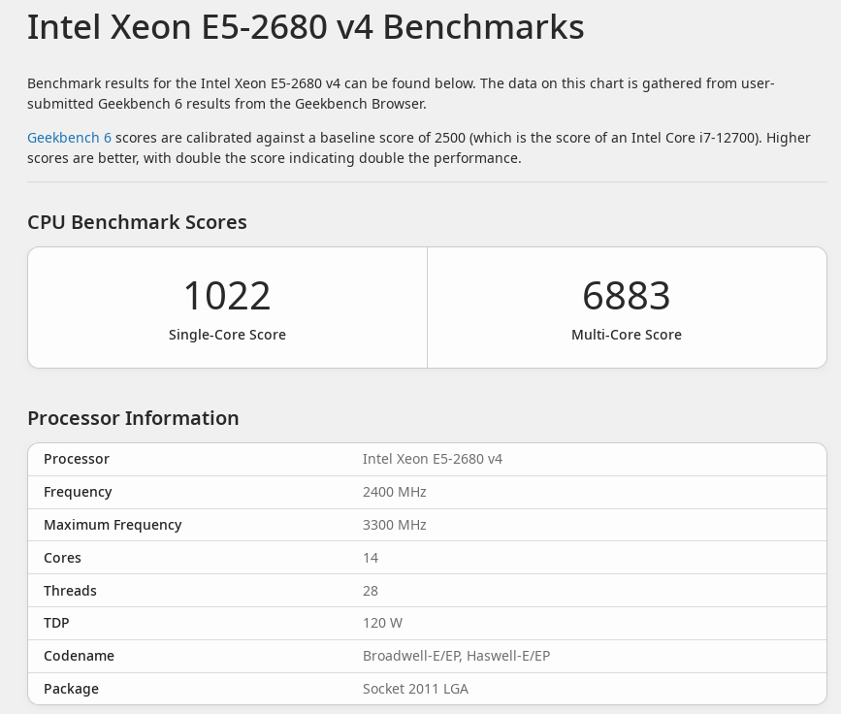Open the Geekbench 6 link
841x714 pixels.
[x=69, y=138]
